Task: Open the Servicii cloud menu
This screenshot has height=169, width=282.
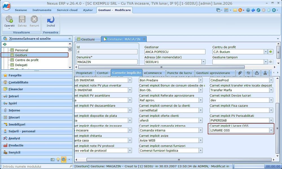Action: coord(67,10)
